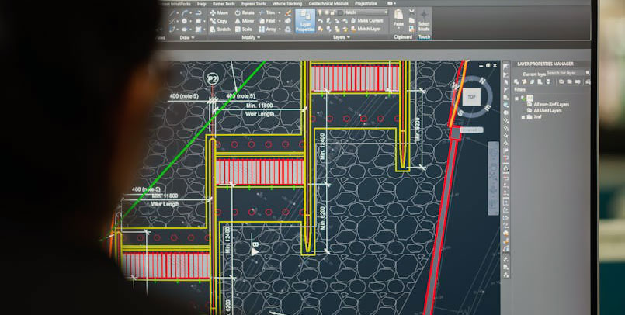The width and height of the screenshot is (625, 315).
Task: Click Make Current layer button
Action: [x=366, y=20]
